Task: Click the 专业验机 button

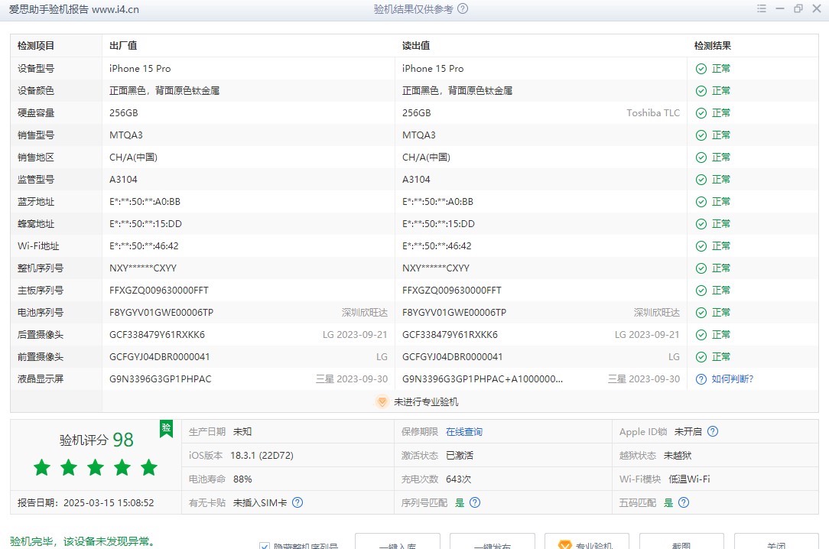Action: coord(587,541)
